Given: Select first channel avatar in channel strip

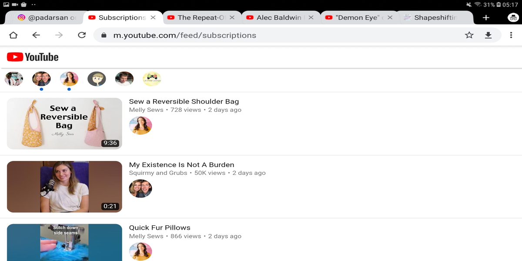Looking at the screenshot, I should click(13, 79).
